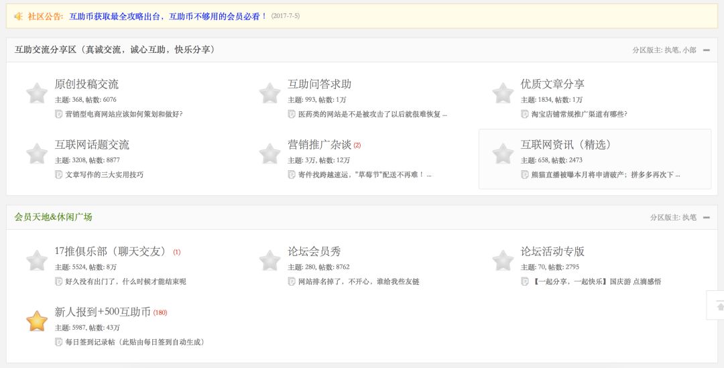This screenshot has width=724, height=368.
Task: Open post 医药类的网站是不是被攻击了
Action: (373, 114)
